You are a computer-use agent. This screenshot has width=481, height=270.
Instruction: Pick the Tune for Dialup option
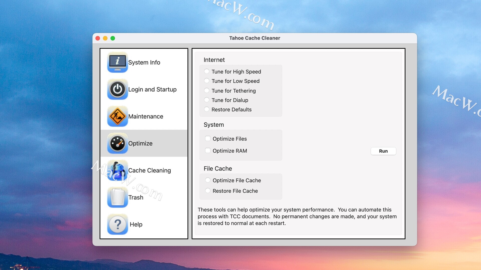(207, 100)
